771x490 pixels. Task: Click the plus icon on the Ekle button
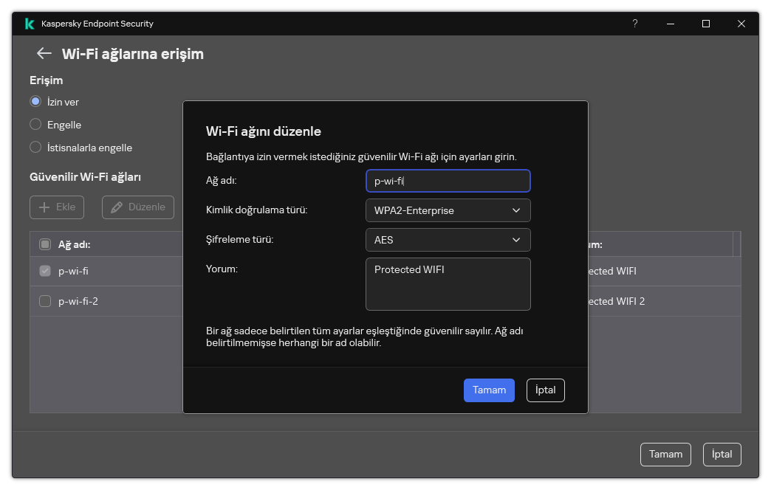[x=47, y=207]
